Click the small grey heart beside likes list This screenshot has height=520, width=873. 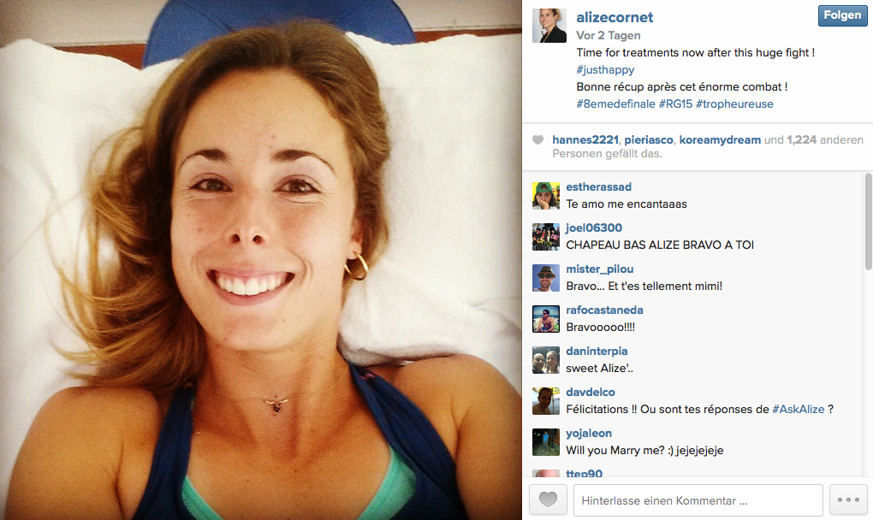tap(537, 140)
